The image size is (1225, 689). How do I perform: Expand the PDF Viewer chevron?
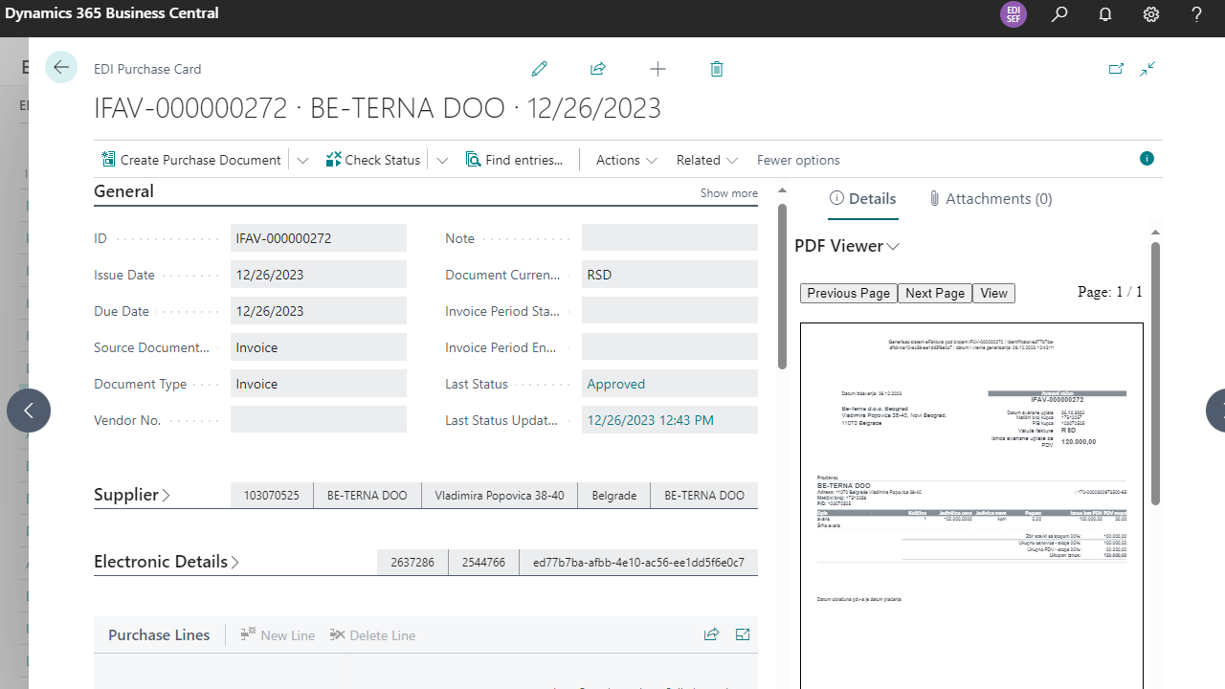coord(893,247)
